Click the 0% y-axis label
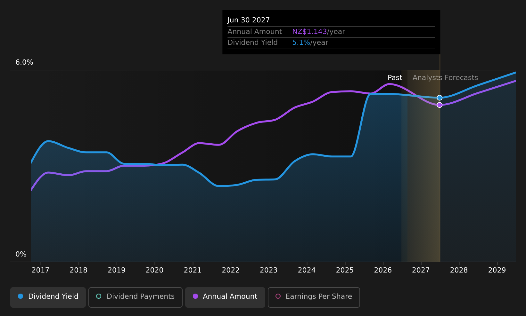 [21, 254]
